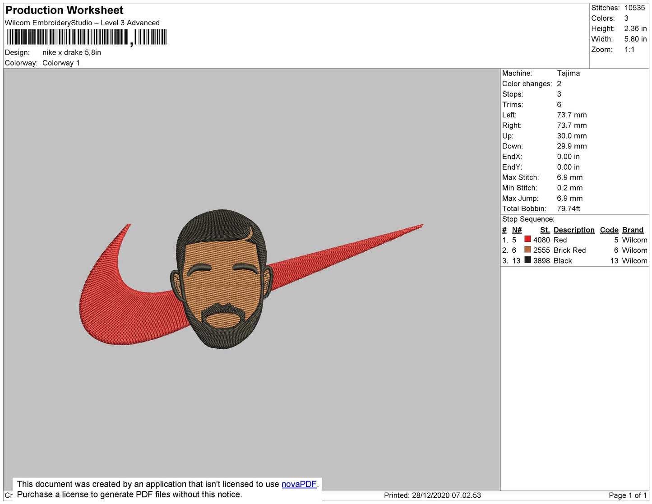
Task: Click the Up value 30.0 mm
Action: pos(572,136)
